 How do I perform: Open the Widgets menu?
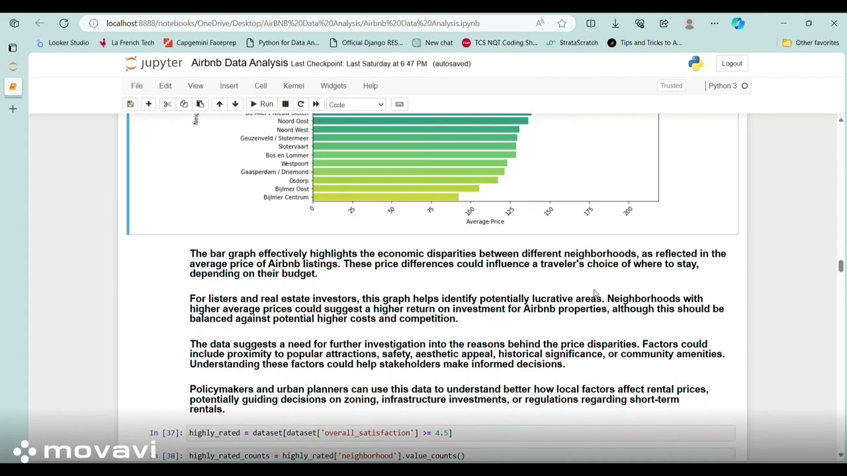point(334,86)
